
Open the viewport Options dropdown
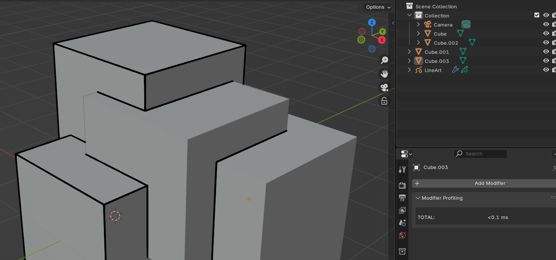tap(377, 7)
